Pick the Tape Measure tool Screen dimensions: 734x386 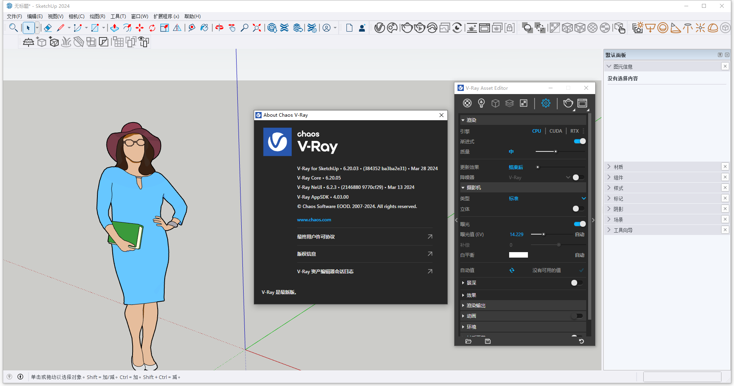pos(192,28)
